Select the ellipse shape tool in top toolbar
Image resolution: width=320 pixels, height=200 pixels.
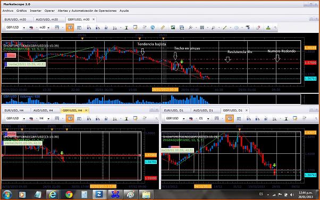(237, 28)
